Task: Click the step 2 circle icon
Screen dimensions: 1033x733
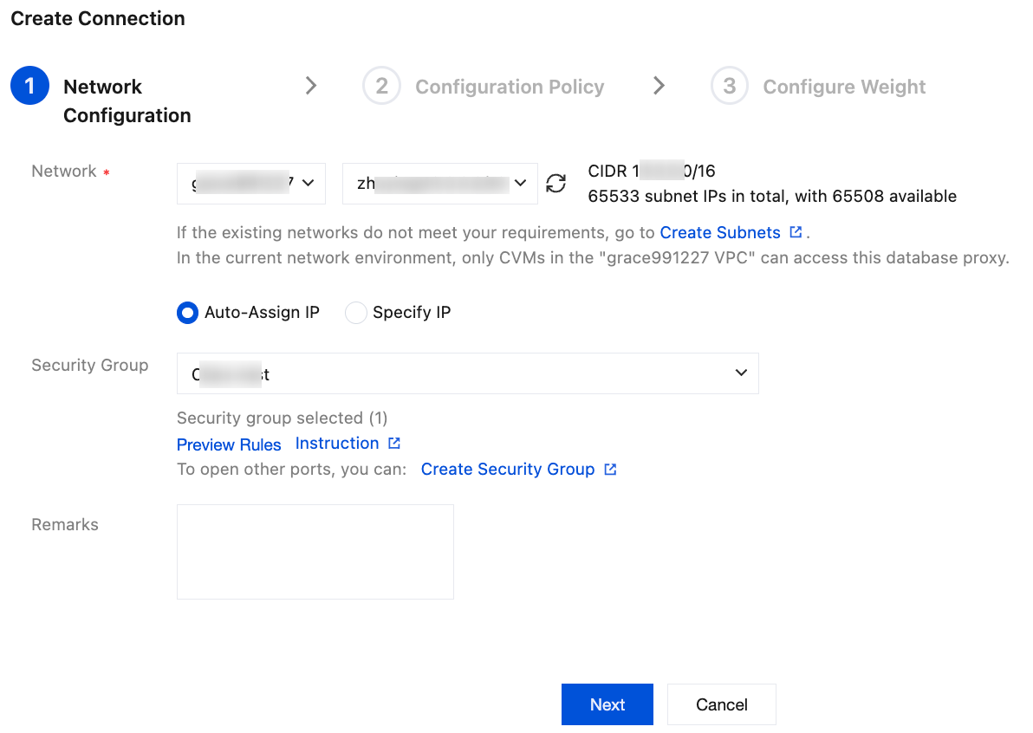Action: 381,87
